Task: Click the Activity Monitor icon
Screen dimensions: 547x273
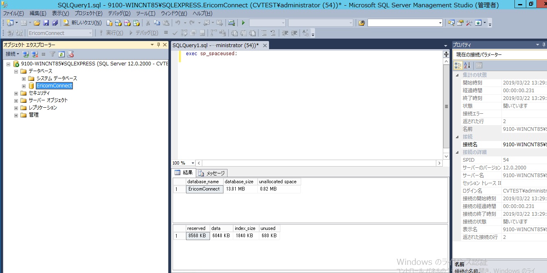Action: [232, 23]
